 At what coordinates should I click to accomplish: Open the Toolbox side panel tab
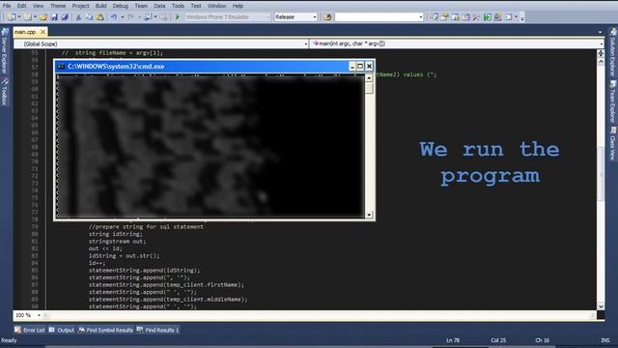pyautogui.click(x=4, y=92)
